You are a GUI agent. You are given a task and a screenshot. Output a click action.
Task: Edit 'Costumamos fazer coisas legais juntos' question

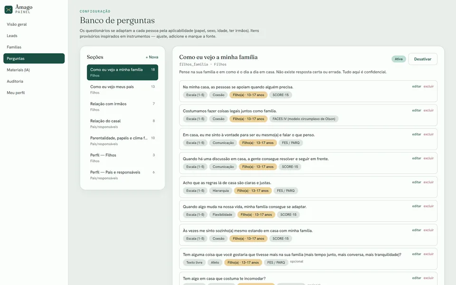coord(417,110)
